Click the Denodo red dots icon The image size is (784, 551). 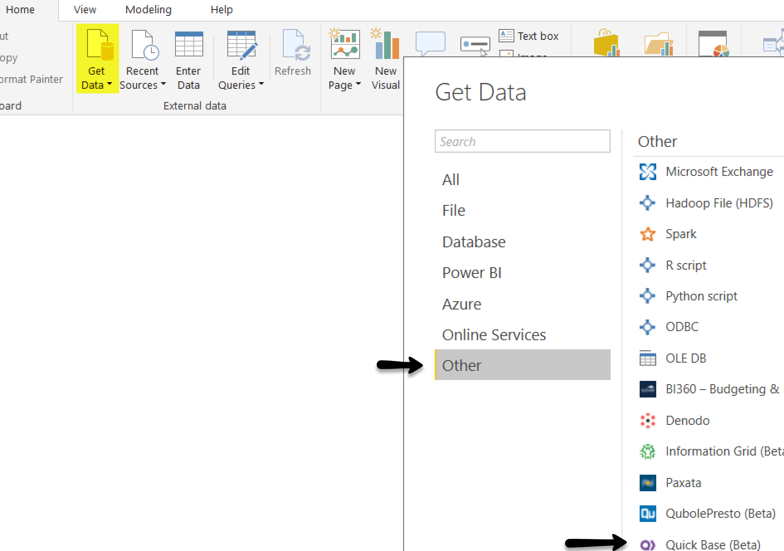tap(648, 420)
